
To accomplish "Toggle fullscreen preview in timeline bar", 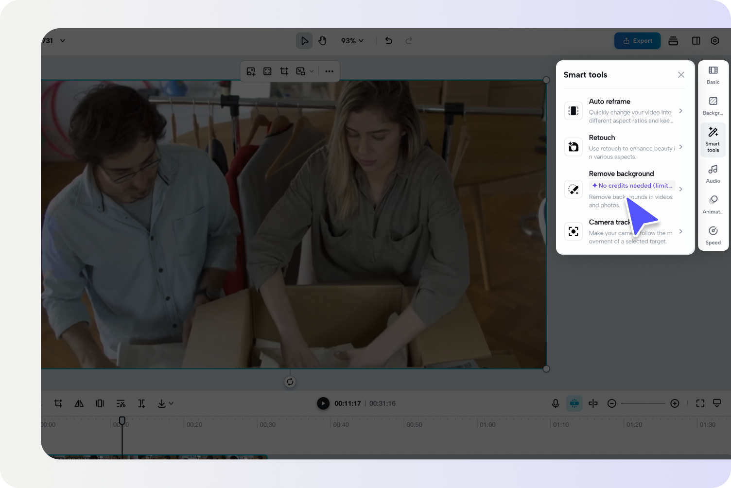I will pos(699,403).
